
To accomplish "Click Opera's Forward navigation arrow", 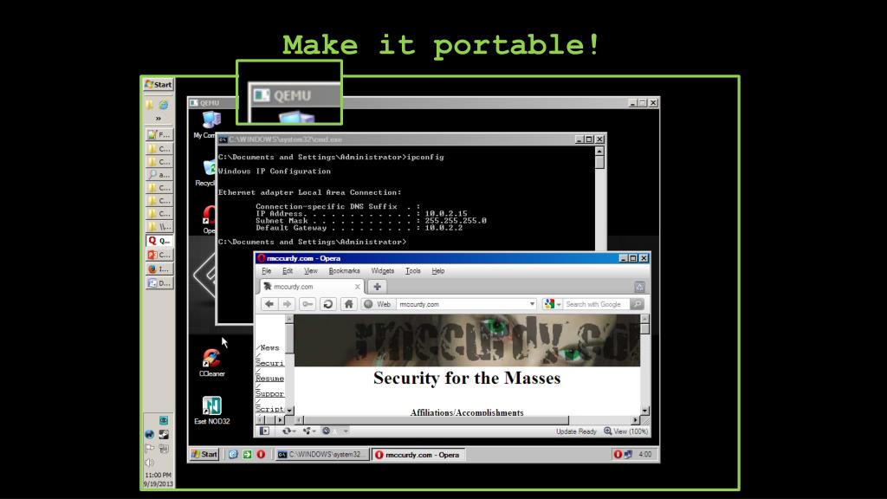I will [287, 304].
